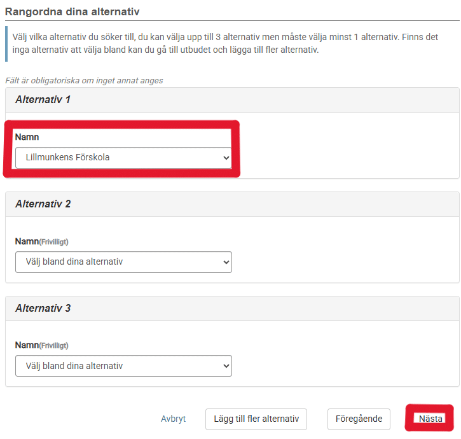The width and height of the screenshot is (461, 439).
Task: Continue with the Nästa button
Action: [x=430, y=419]
